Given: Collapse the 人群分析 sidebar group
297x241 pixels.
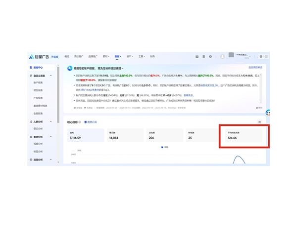Looking at the screenshot, I should 51,121.
